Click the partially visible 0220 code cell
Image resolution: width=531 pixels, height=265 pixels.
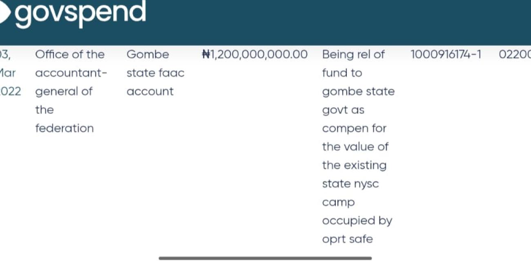tap(515, 54)
